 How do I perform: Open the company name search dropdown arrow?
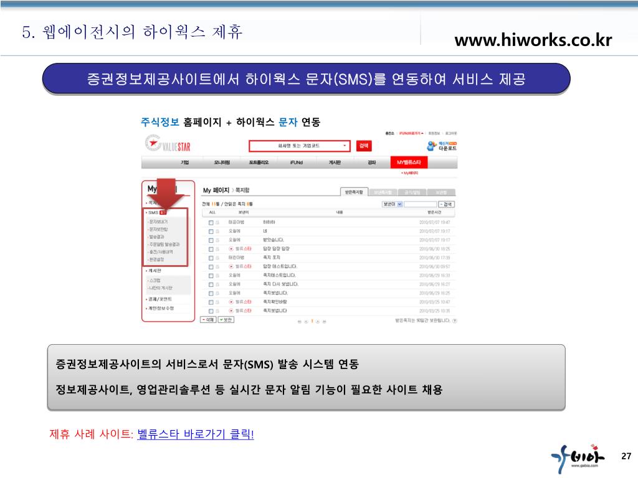click(344, 146)
